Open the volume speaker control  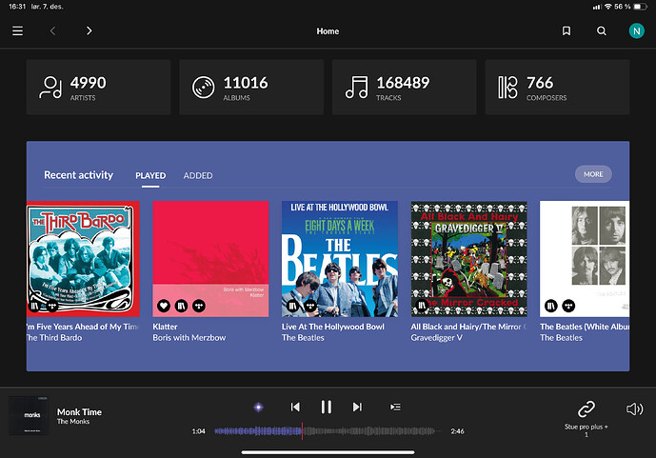tap(634, 409)
